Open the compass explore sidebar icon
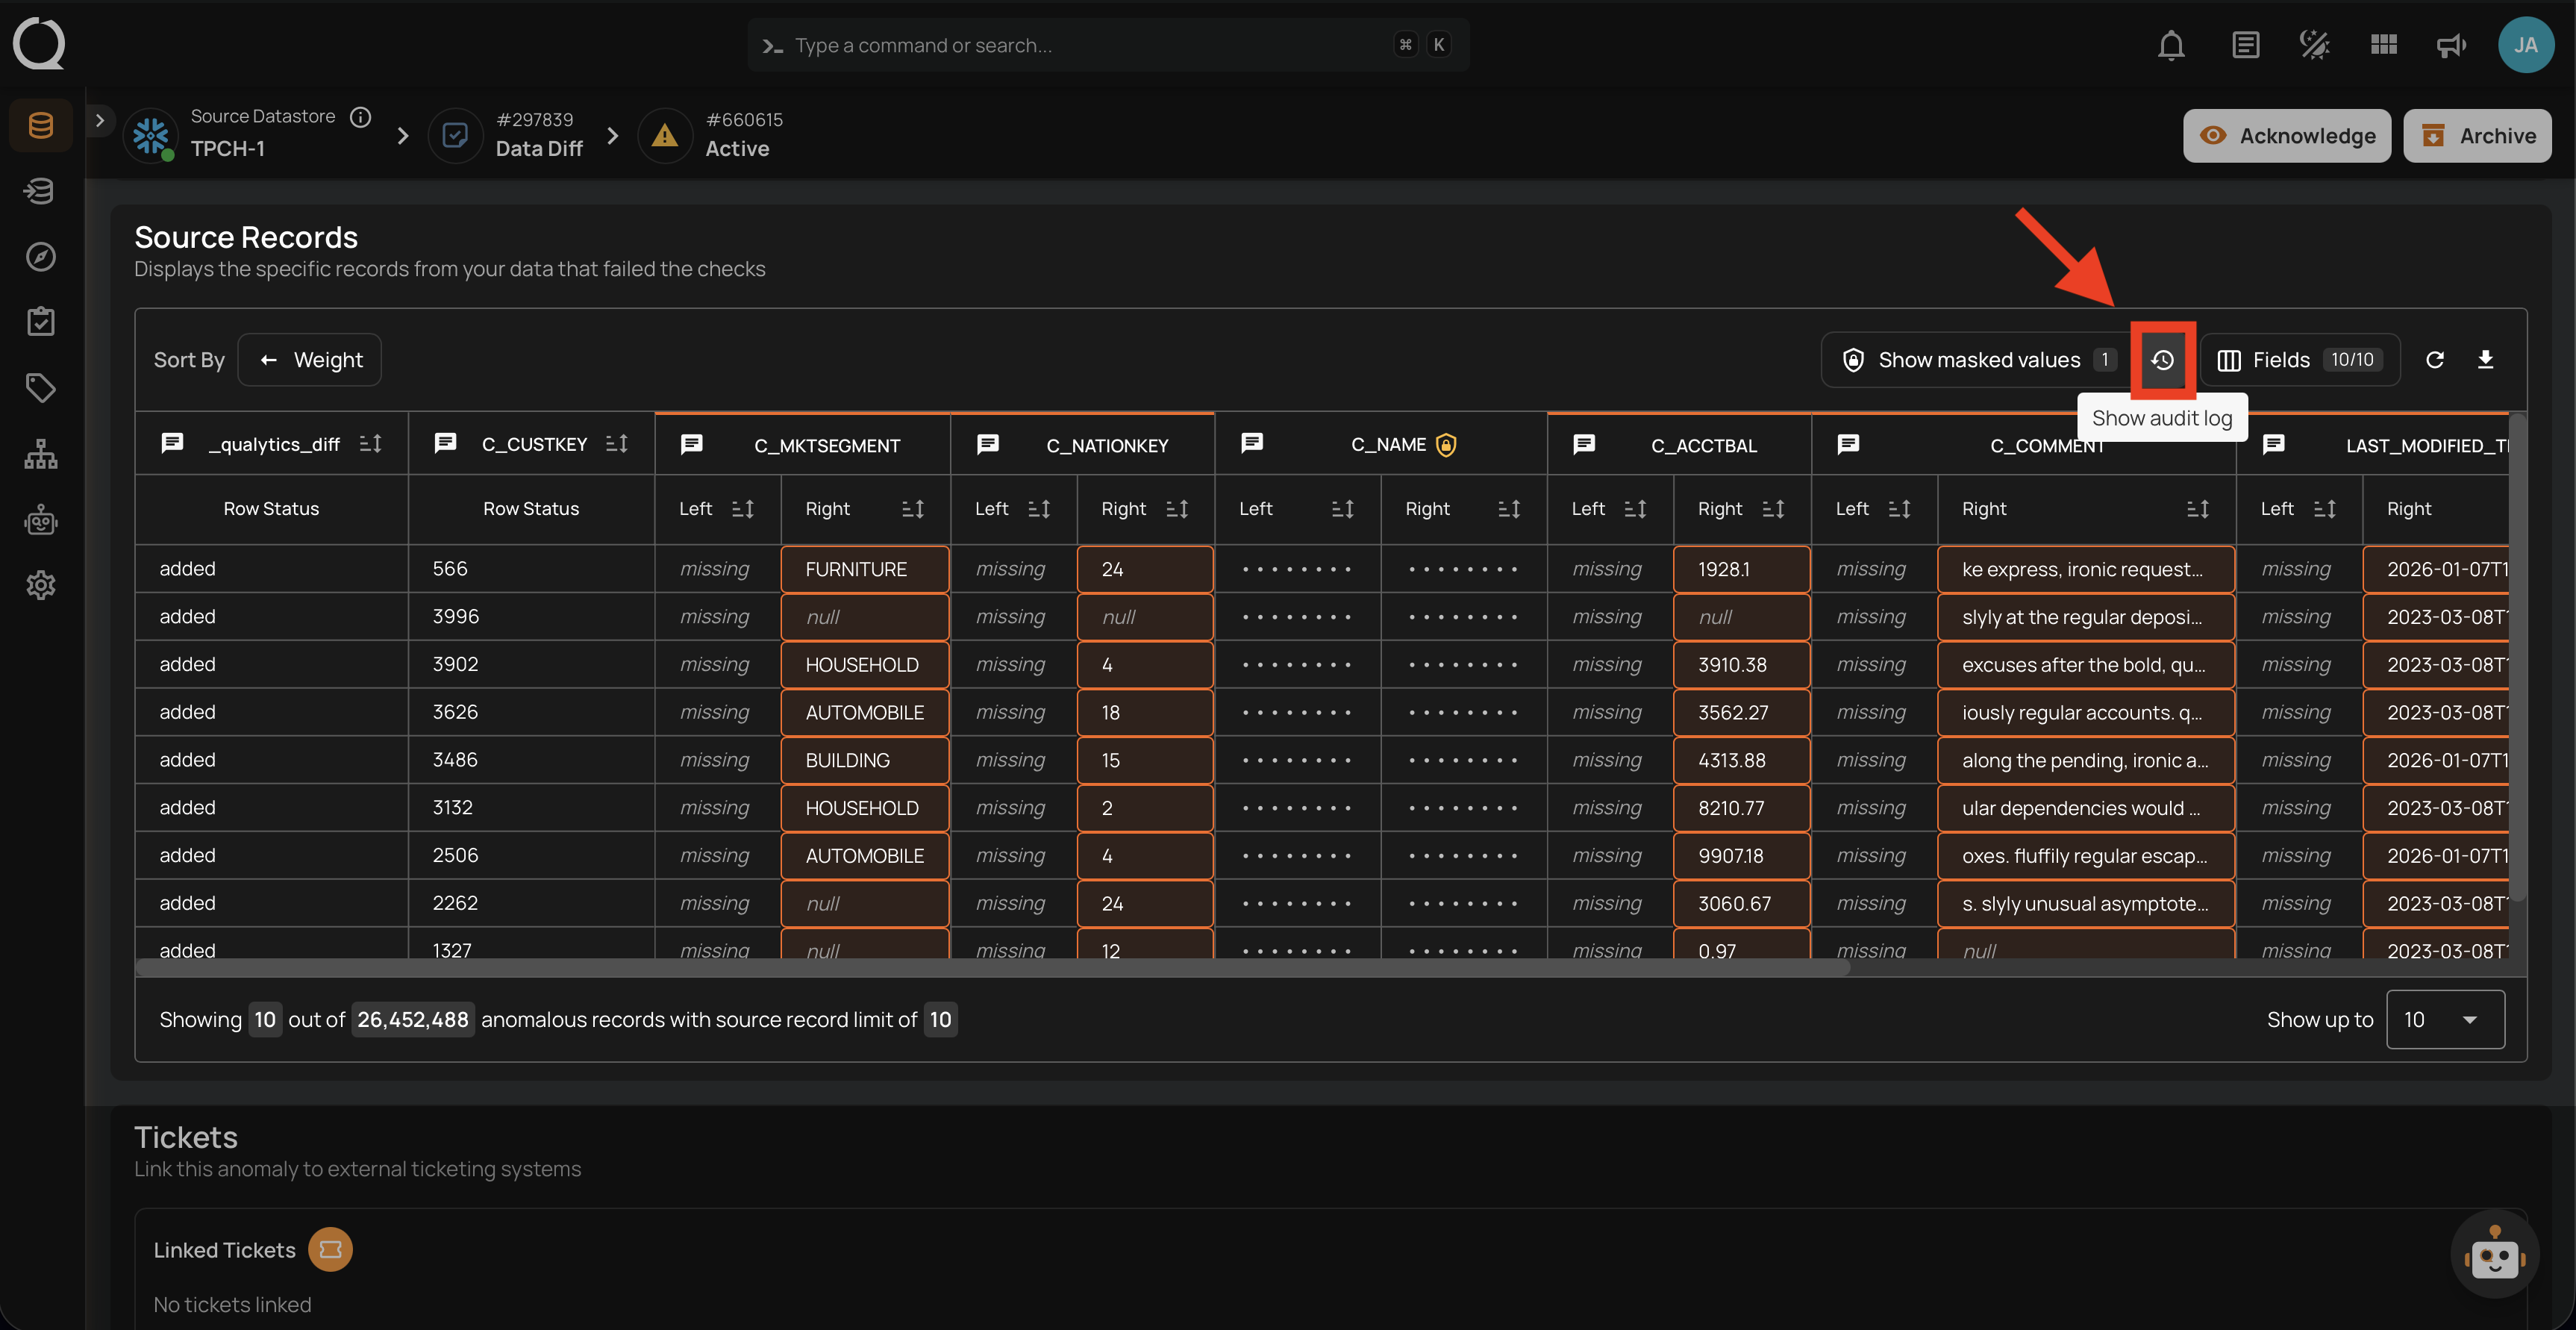Viewport: 2576px width, 1330px height. point(41,257)
